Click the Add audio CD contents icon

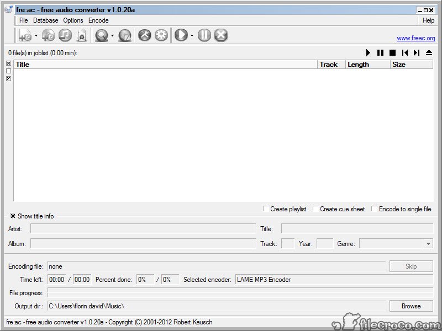point(48,35)
